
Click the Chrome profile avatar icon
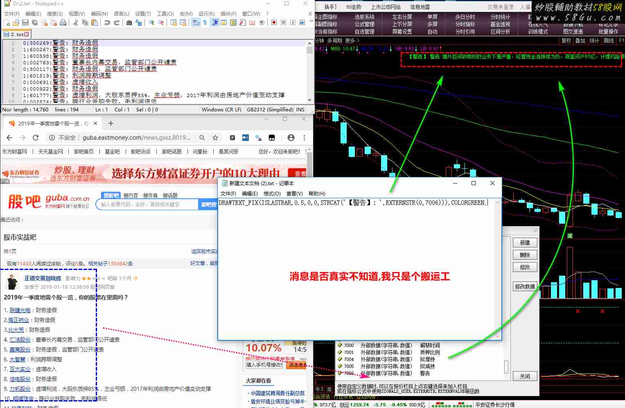(291, 138)
